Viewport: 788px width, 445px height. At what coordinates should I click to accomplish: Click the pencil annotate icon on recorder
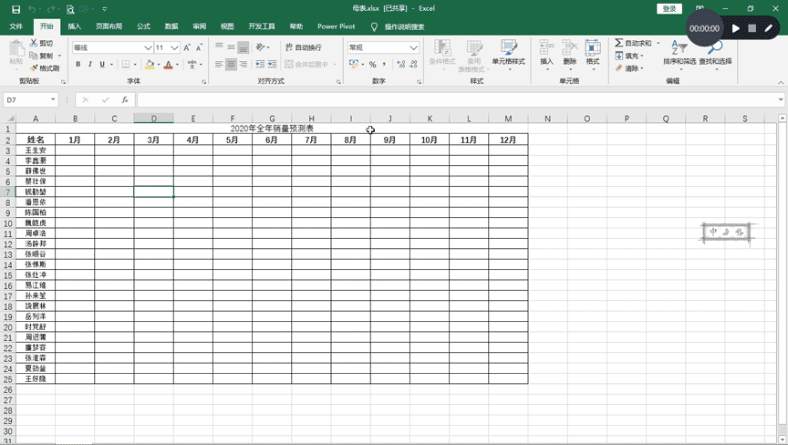click(769, 28)
